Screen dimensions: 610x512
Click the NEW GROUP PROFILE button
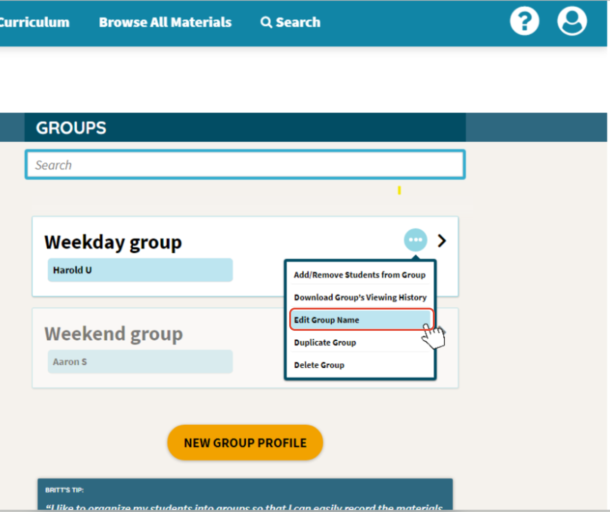[x=245, y=443]
